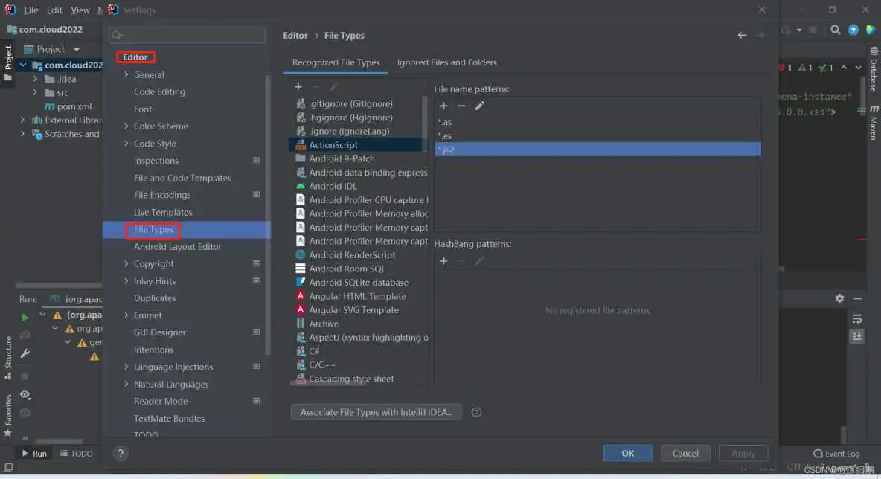Expand the Color Scheme settings node
Screen dimensions: 881x479
coord(126,126)
